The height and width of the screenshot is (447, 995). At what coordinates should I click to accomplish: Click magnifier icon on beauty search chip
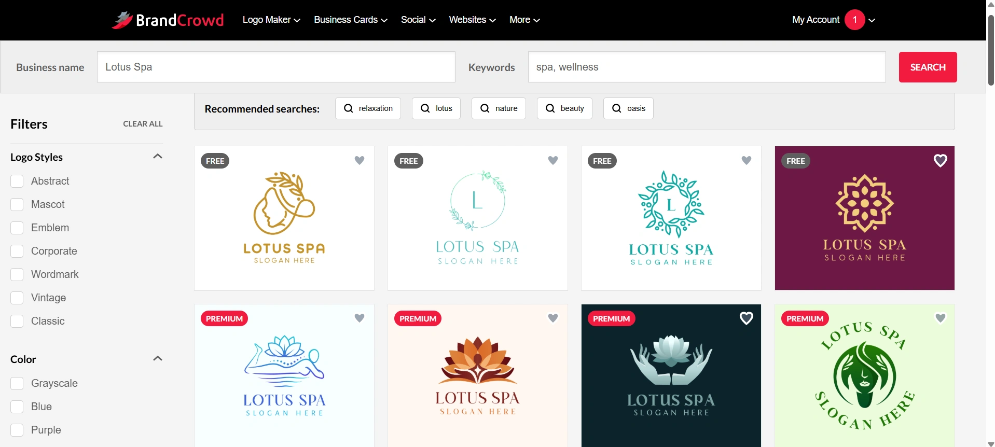click(x=550, y=108)
